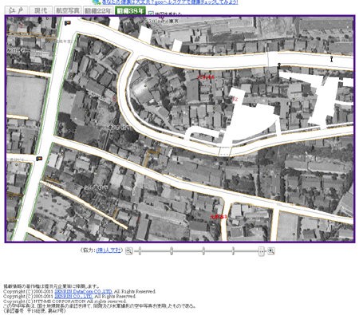
Task: Select the 昭和22年 tab
Action: (x=98, y=10)
